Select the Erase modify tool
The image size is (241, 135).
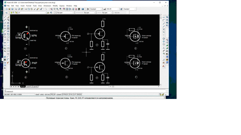(x=8, y=17)
